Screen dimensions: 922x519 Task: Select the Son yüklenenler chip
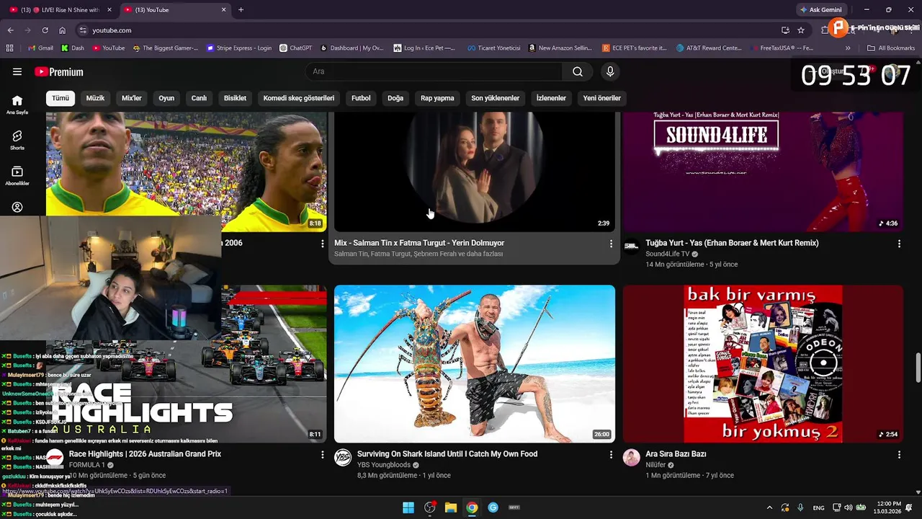point(496,98)
